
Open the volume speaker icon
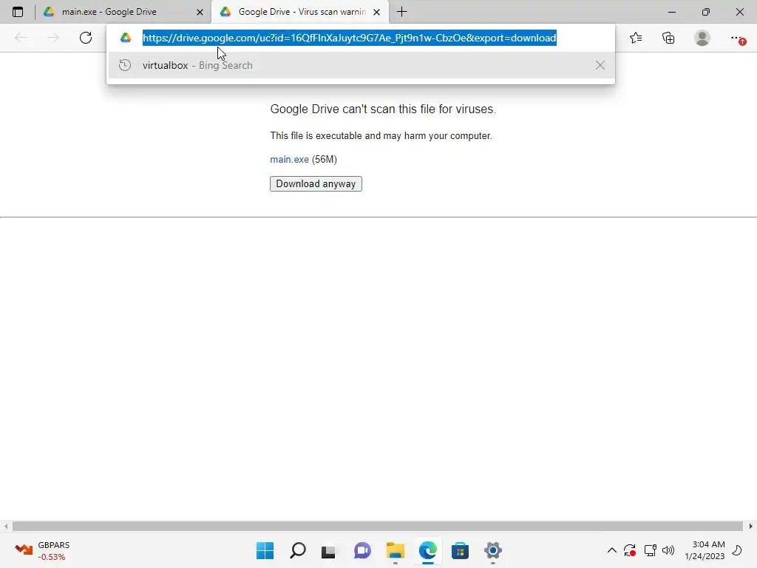[668, 550]
